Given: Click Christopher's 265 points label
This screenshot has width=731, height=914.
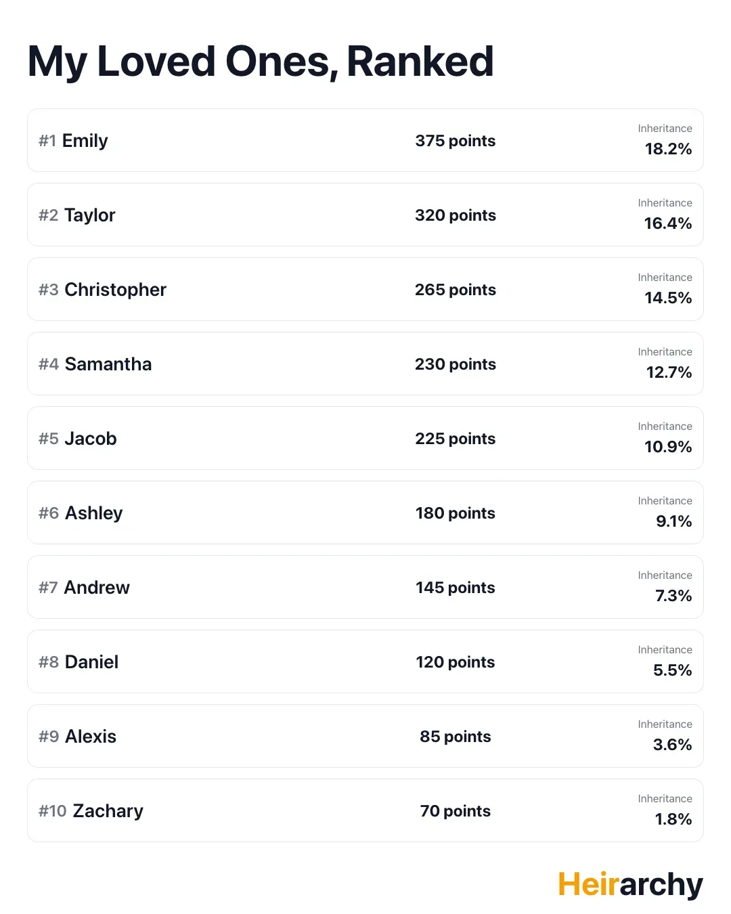Looking at the screenshot, I should [455, 290].
